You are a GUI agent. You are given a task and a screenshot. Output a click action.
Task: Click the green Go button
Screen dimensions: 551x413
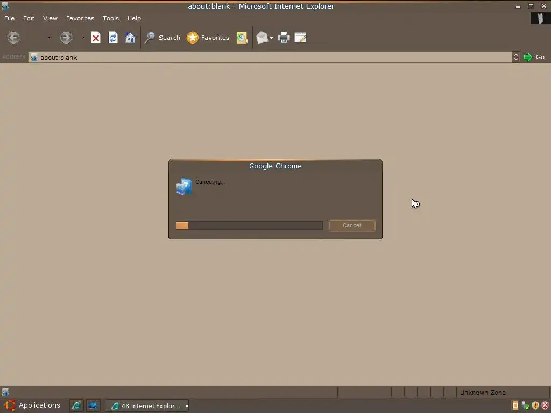point(534,57)
